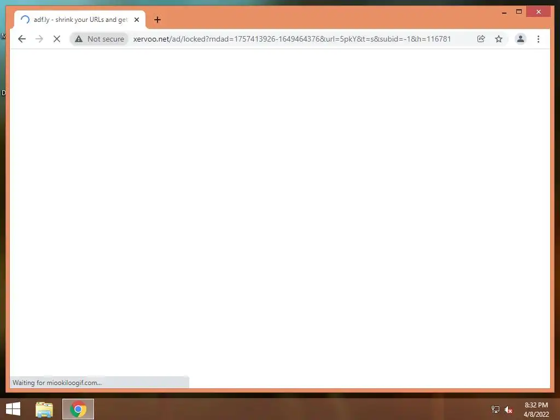The height and width of the screenshot is (420, 560).
Task: Open a new tab
Action: (x=157, y=20)
